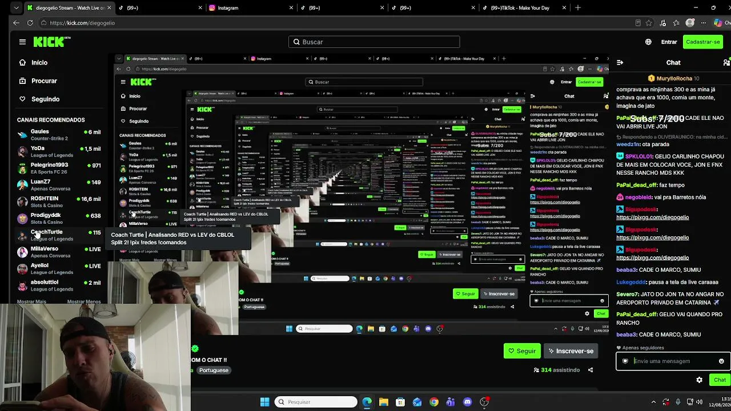The height and width of the screenshot is (411, 731).
Task: Open a new browser tab
Action: (578, 8)
